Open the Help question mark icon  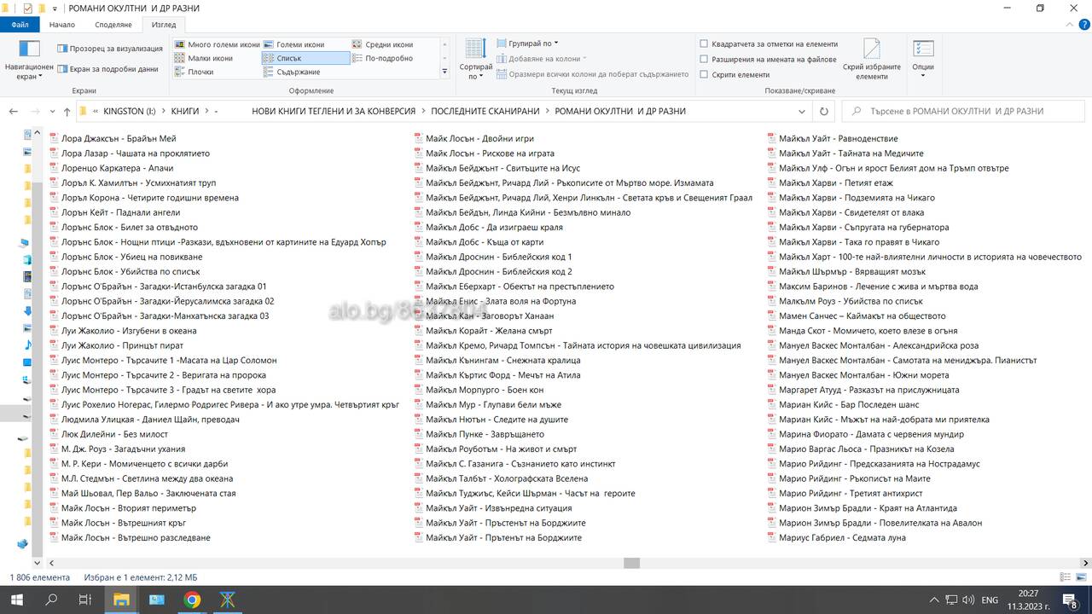[1083, 25]
